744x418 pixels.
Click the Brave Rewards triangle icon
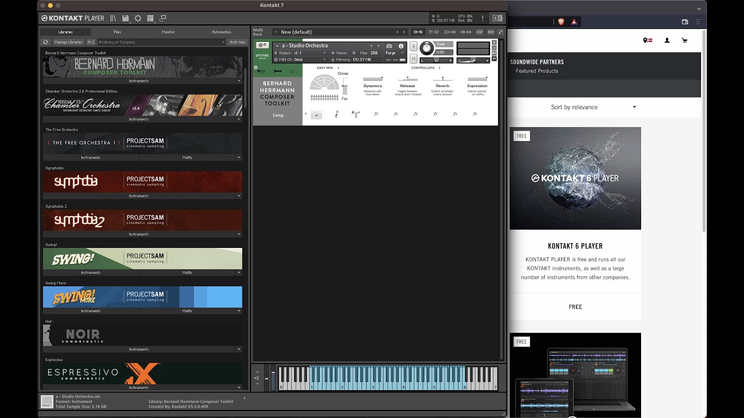coord(574,21)
